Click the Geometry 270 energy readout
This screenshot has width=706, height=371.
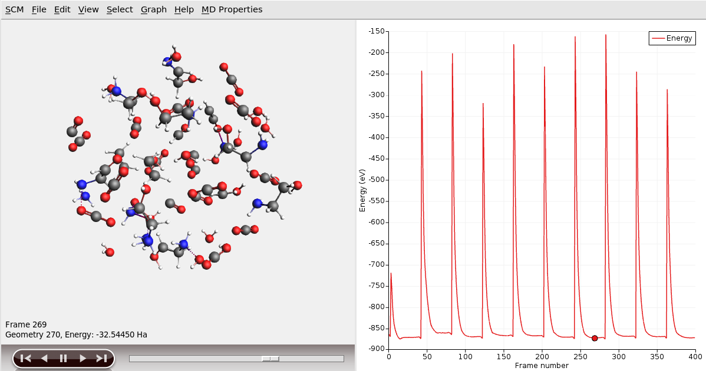tap(76, 334)
